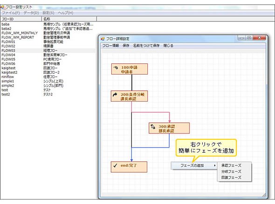Open the ヘルプ(H) menu
The image size is (275, 204).
[65, 13]
